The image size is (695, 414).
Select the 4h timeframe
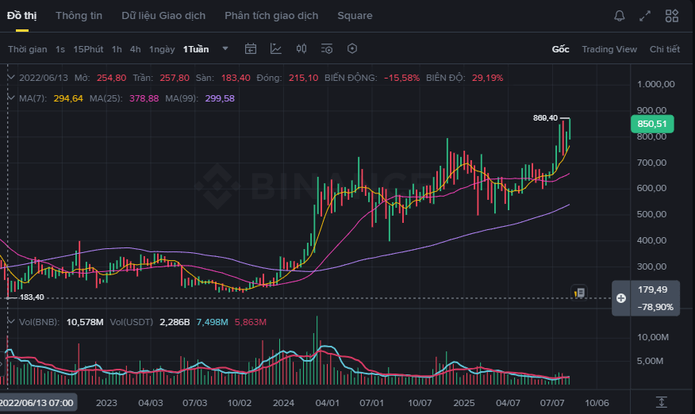click(x=135, y=49)
